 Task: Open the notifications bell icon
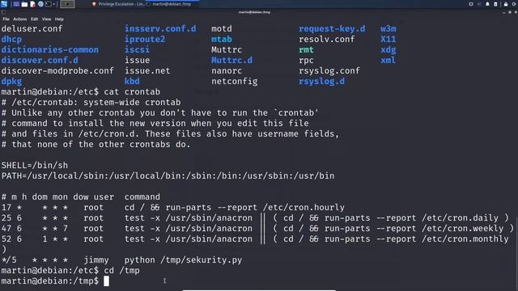[487, 4]
